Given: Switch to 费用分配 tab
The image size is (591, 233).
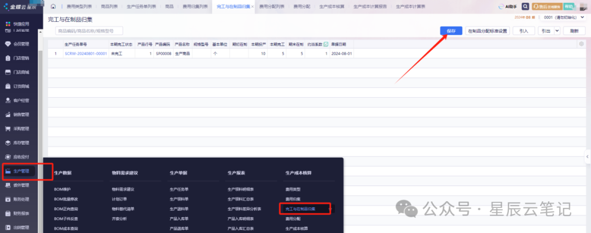Looking at the screenshot, I should pos(302,7).
